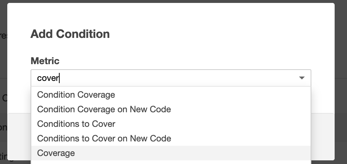Click the dialog's blank area left of the Metric label
The image size is (347, 164).
tap(19, 61)
